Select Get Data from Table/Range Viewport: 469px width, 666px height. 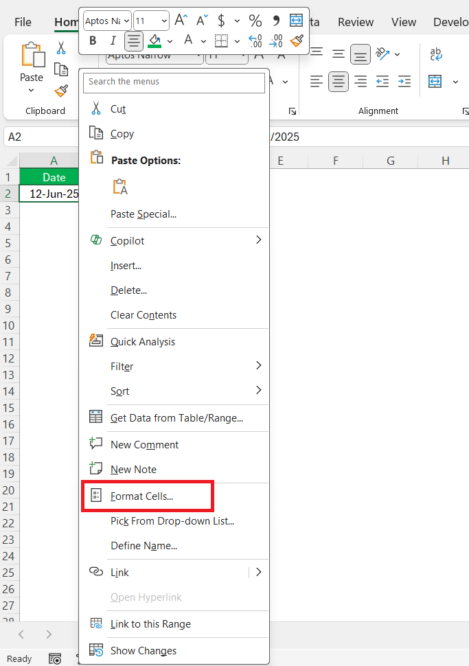(174, 417)
